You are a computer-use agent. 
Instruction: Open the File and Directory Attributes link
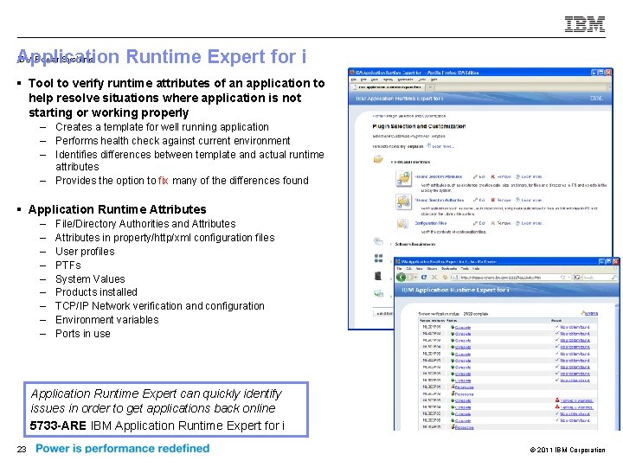pos(439,176)
